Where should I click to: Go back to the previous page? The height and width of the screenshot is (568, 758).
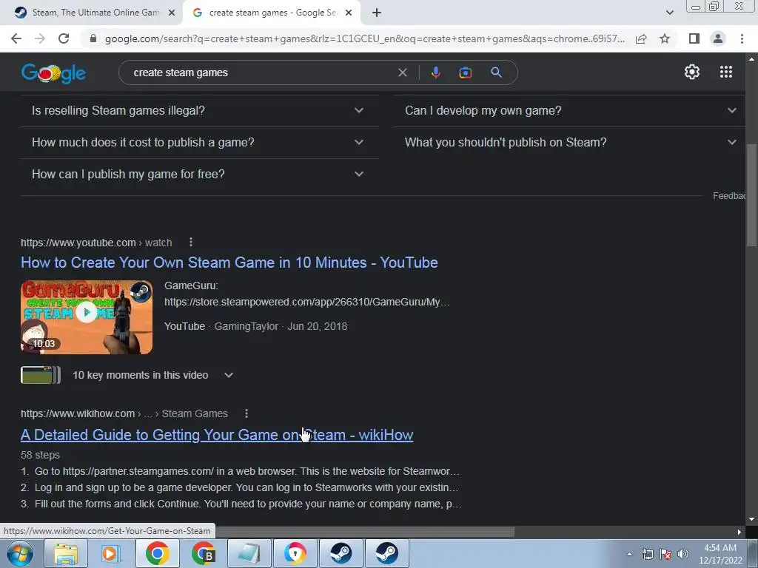[16, 38]
